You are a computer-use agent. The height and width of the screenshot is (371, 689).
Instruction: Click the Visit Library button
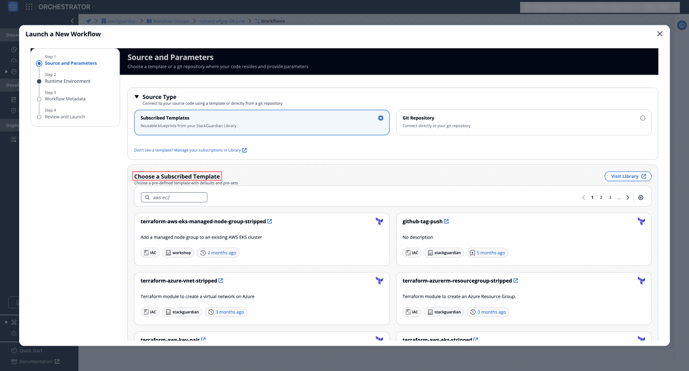[628, 176]
